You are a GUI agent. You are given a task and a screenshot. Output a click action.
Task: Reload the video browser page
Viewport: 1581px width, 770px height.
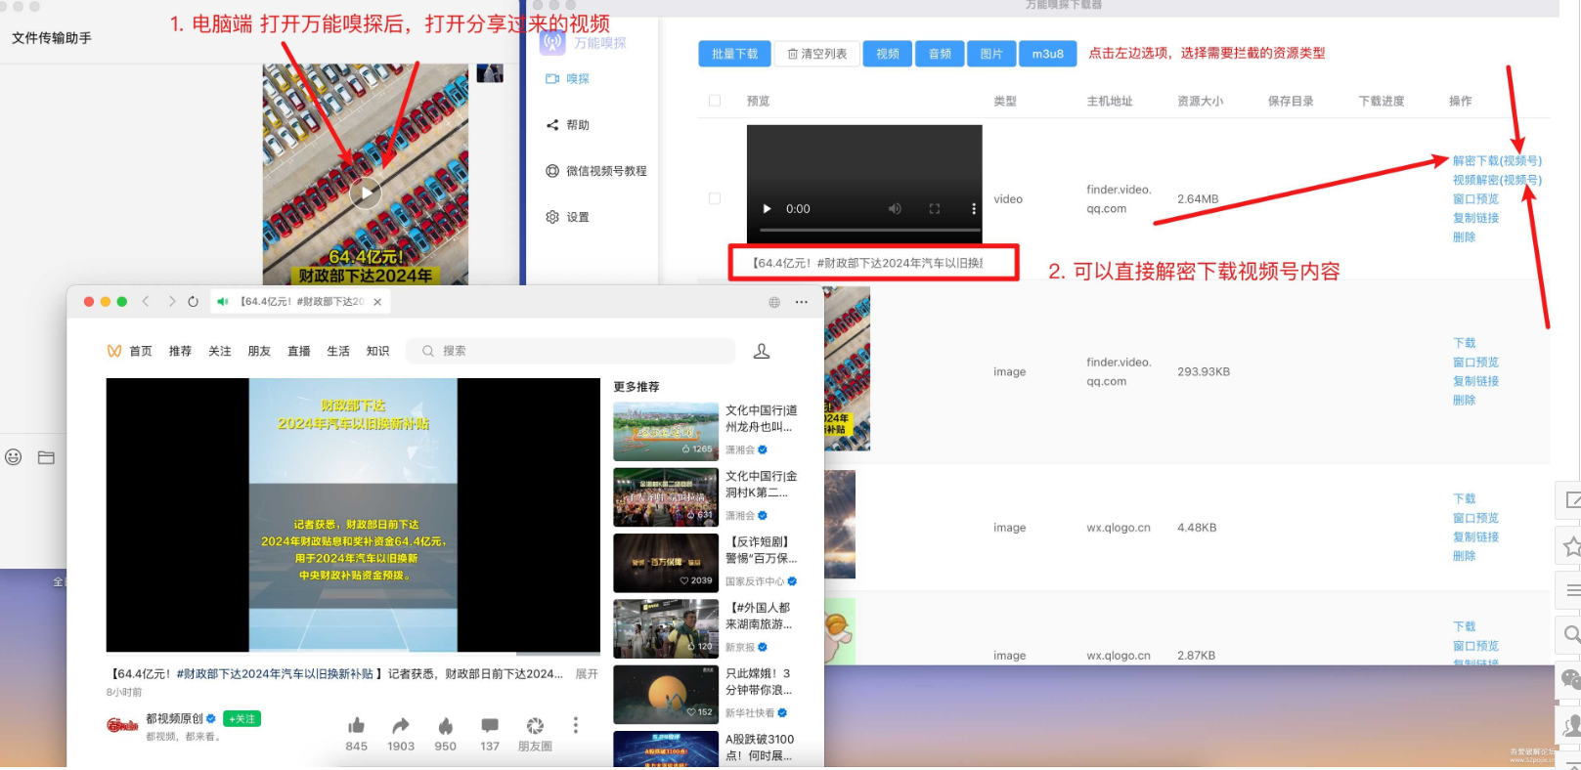tap(194, 302)
